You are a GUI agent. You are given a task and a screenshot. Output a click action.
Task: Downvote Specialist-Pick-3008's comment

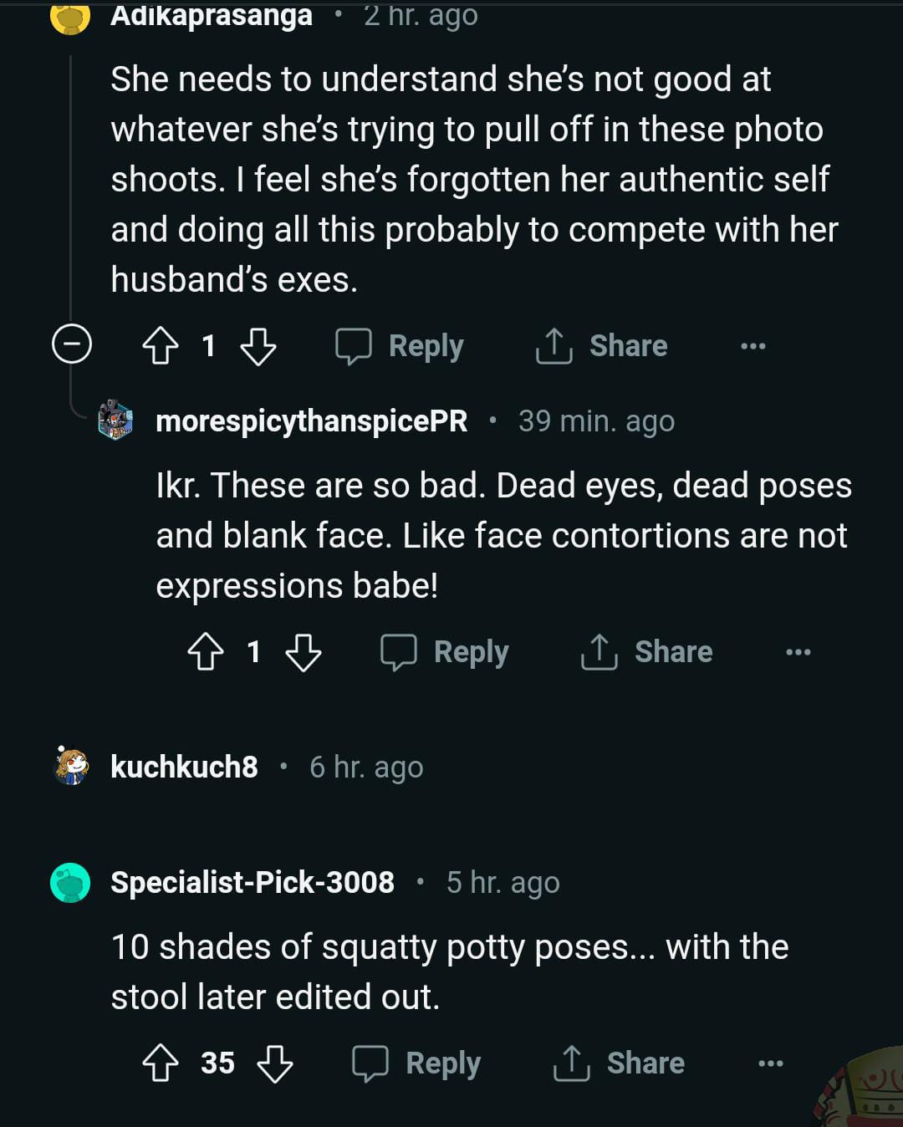click(x=274, y=1063)
